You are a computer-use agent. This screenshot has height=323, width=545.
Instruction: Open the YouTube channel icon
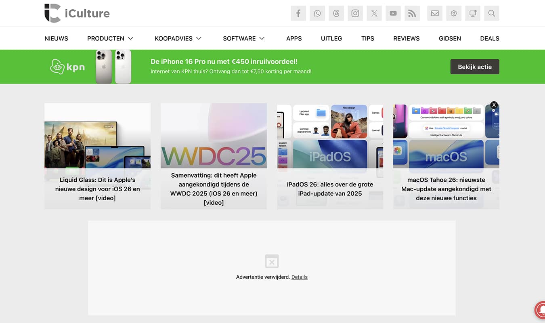(x=393, y=13)
